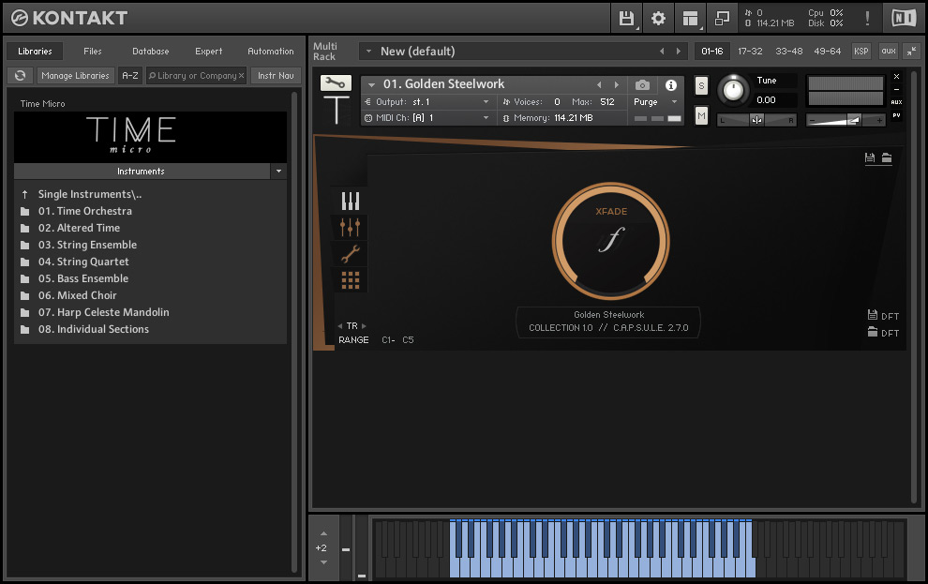Viewport: 928px width, 584px height.
Task: Open the piano keys page icon
Action: pyautogui.click(x=351, y=201)
